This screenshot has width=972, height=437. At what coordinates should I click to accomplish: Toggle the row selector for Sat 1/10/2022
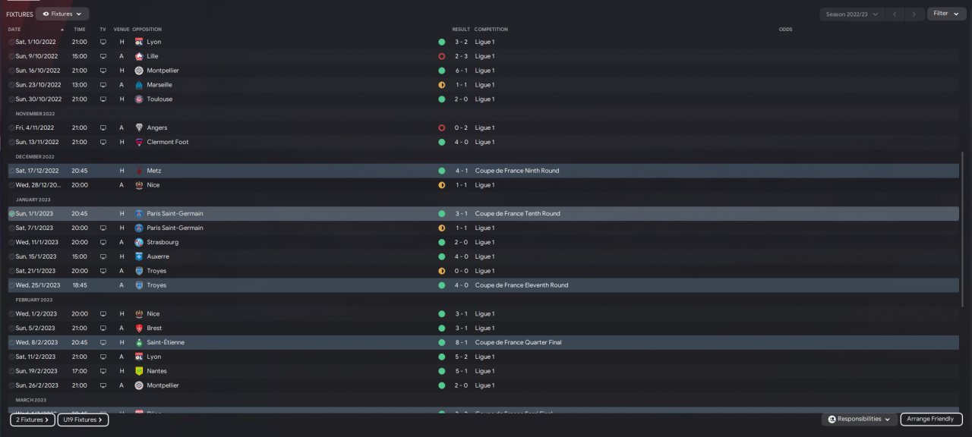tap(11, 42)
